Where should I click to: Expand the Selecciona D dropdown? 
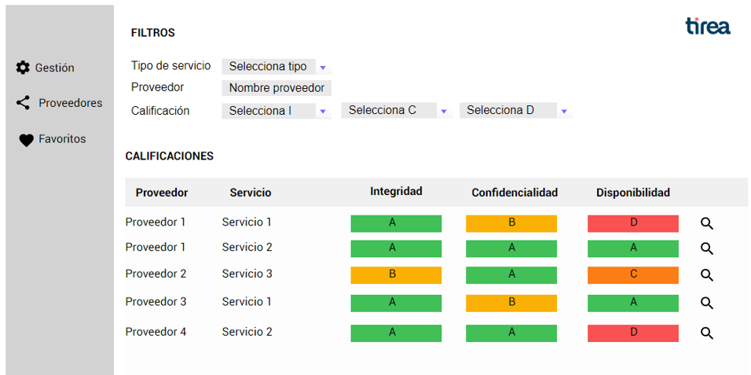pos(563,112)
